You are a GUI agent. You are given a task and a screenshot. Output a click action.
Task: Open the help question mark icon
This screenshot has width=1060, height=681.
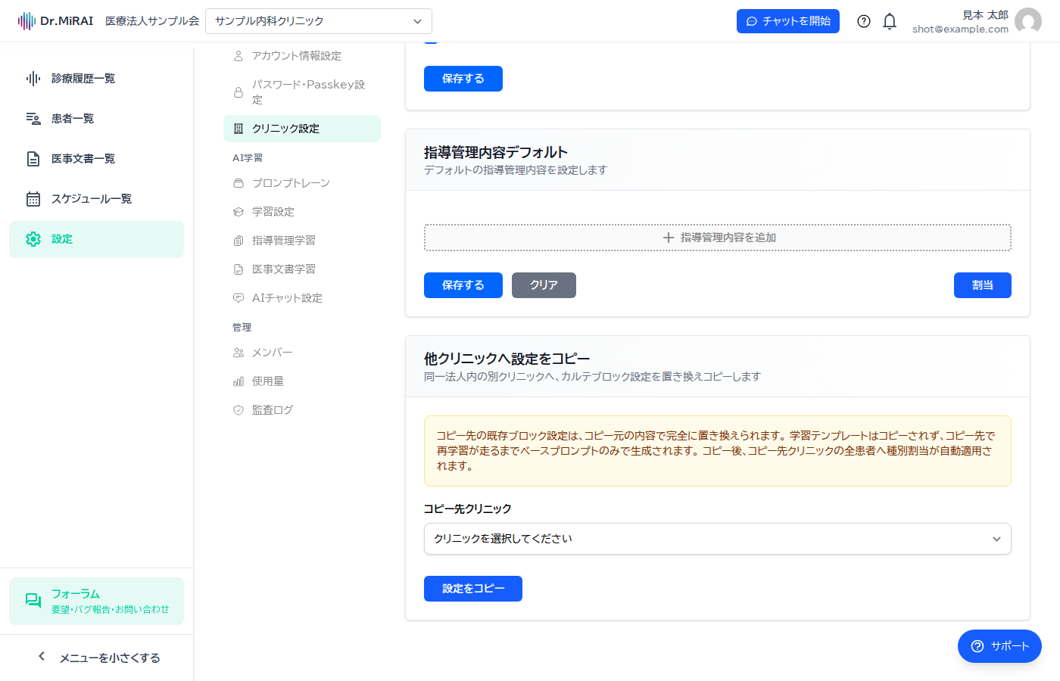point(864,21)
